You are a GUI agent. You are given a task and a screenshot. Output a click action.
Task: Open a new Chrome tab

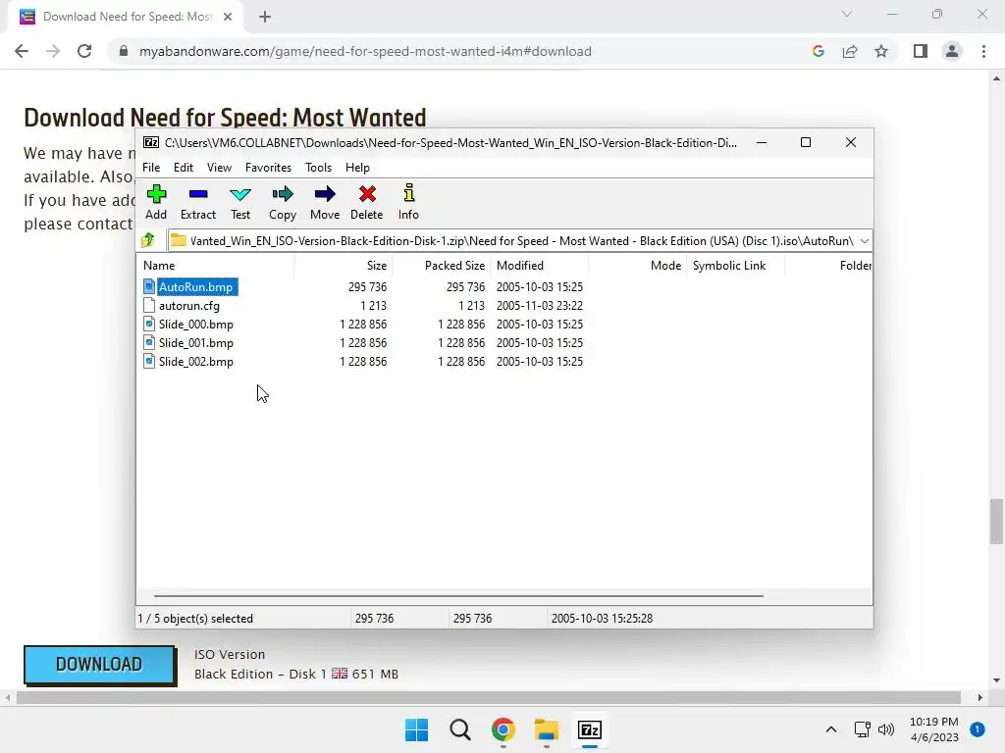tap(265, 17)
